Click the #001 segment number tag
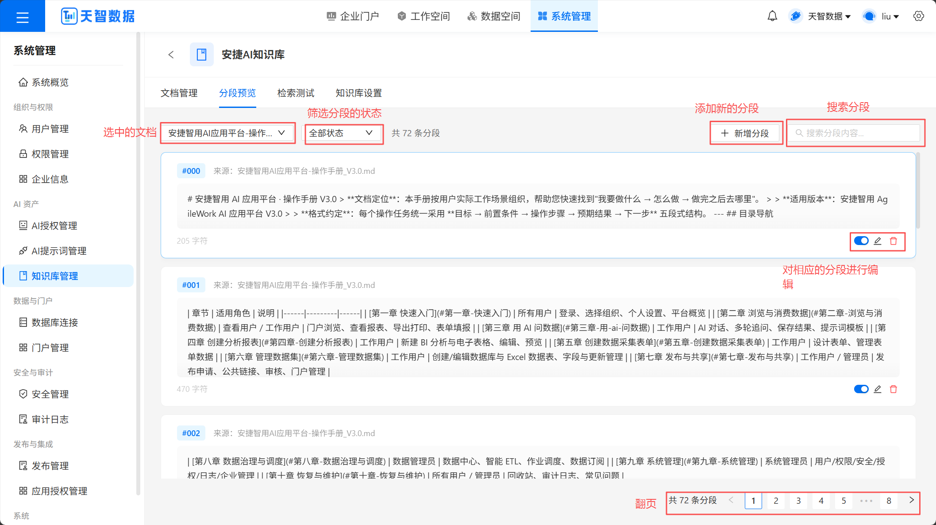The height and width of the screenshot is (525, 936). (x=191, y=285)
